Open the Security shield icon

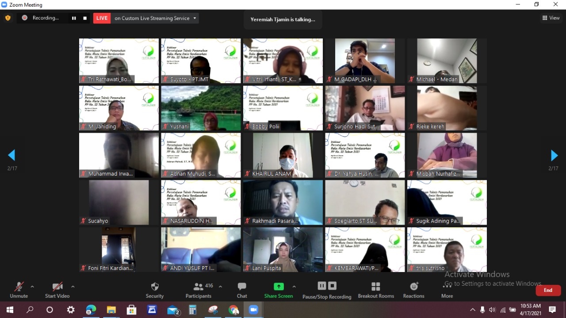154,287
